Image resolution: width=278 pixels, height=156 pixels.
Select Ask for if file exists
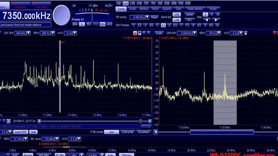[x=112, y=132]
